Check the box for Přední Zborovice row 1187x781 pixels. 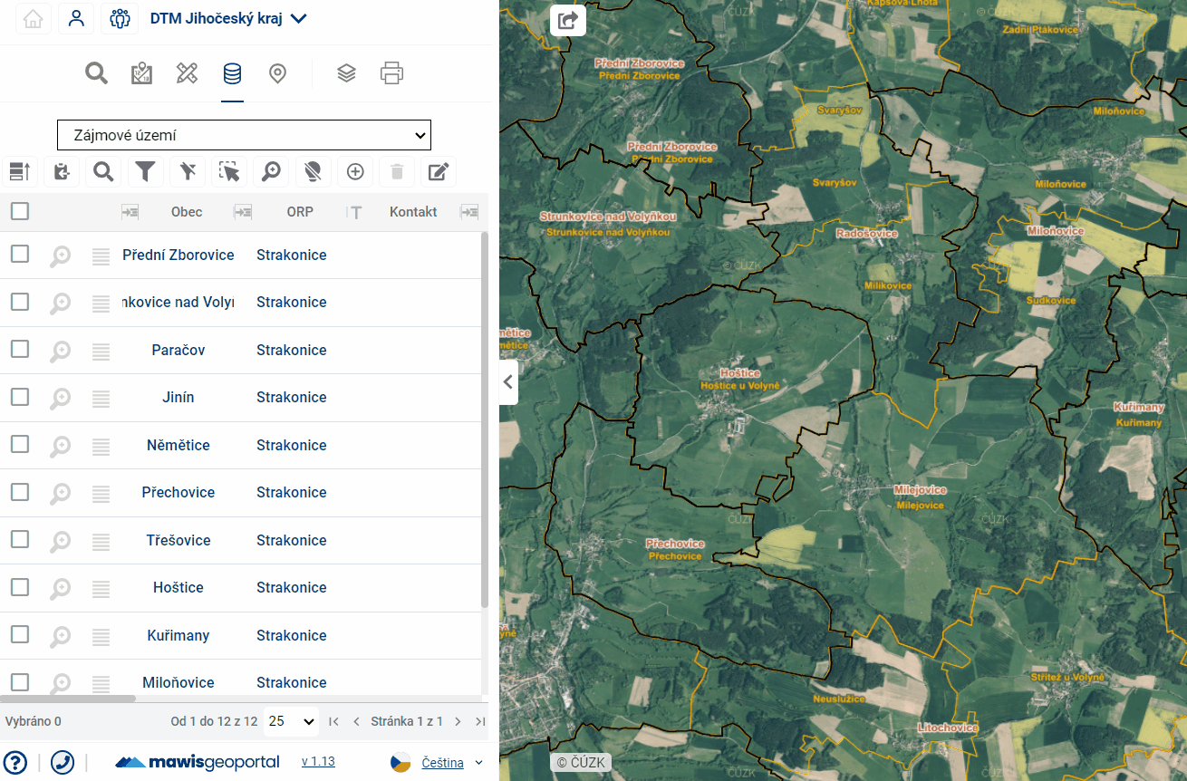pos(20,255)
